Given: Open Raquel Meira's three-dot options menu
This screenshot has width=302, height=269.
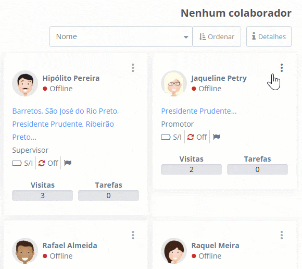Looking at the screenshot, I should [x=282, y=235].
